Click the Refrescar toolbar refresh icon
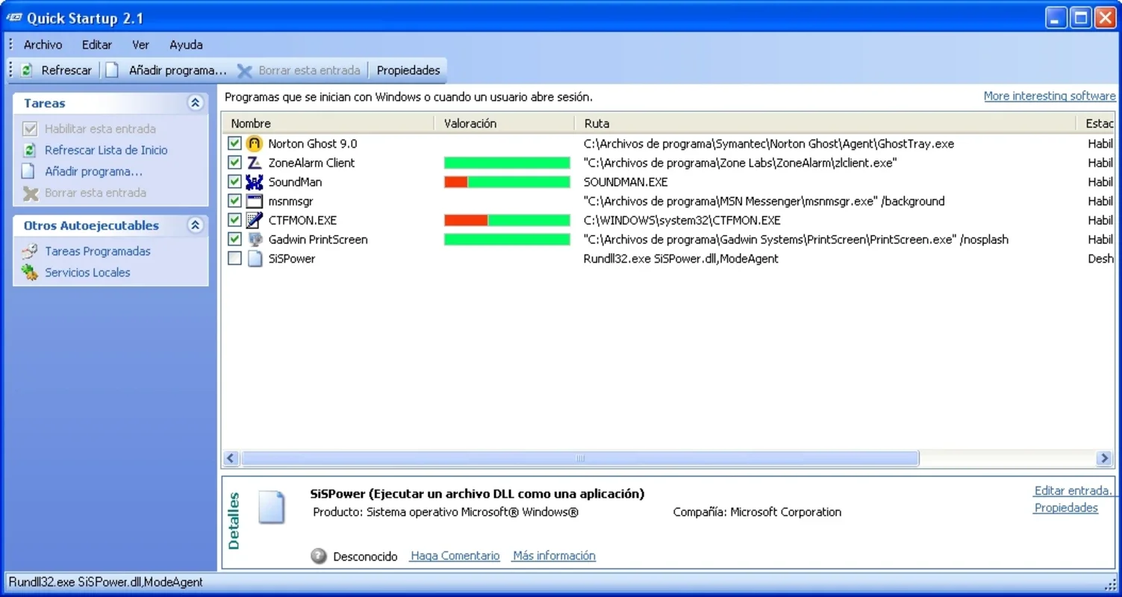1122x597 pixels. (x=27, y=70)
